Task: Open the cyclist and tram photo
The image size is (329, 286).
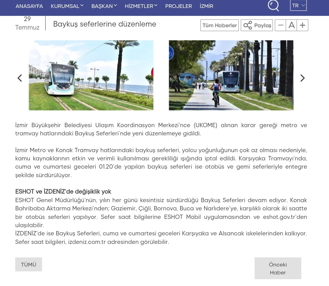Action: coord(231,75)
